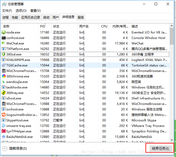The height and width of the screenshot is (157, 176).
Task: Select the WeChat.exe icon
Action: tap(4, 43)
